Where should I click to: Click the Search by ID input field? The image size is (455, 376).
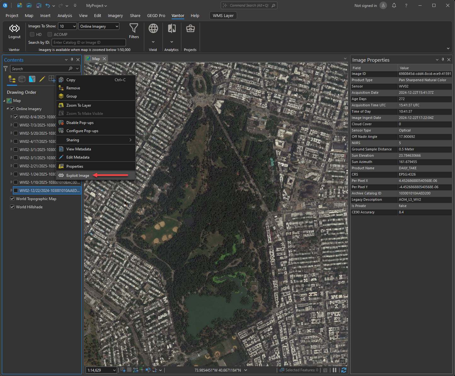[88, 42]
